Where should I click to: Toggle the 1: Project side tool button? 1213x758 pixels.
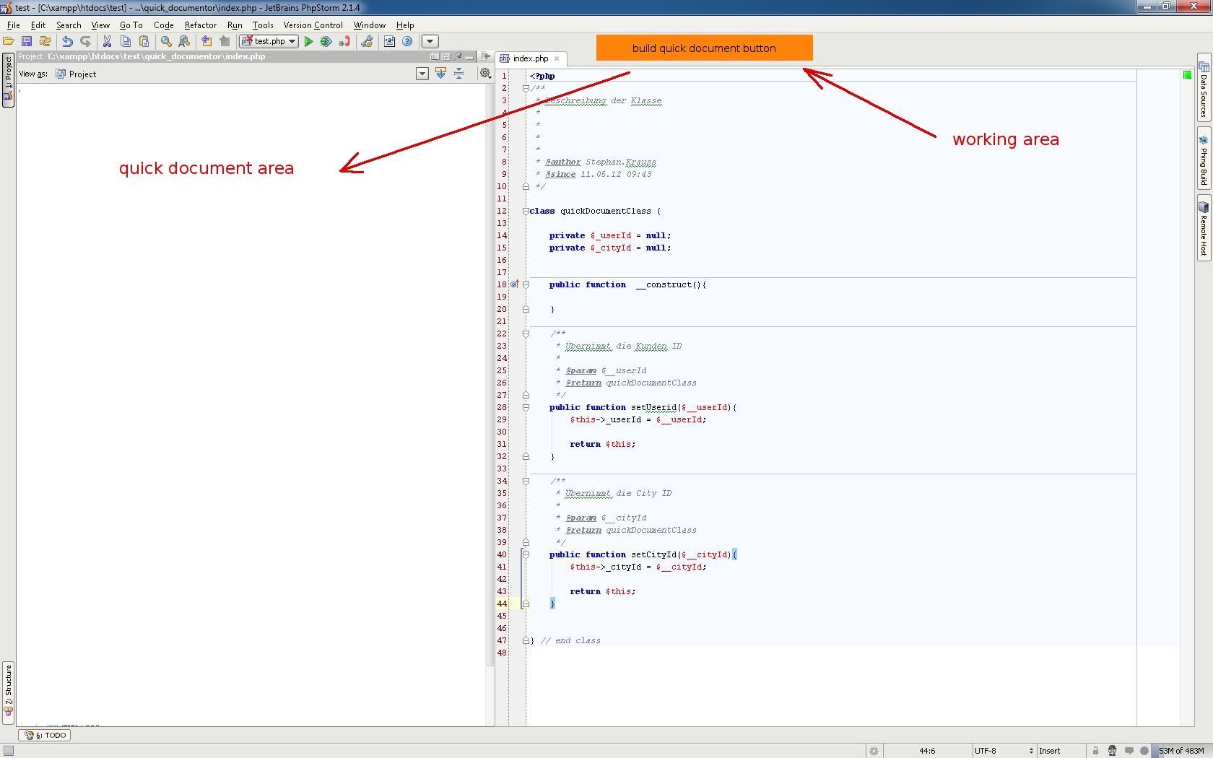pyautogui.click(x=8, y=79)
